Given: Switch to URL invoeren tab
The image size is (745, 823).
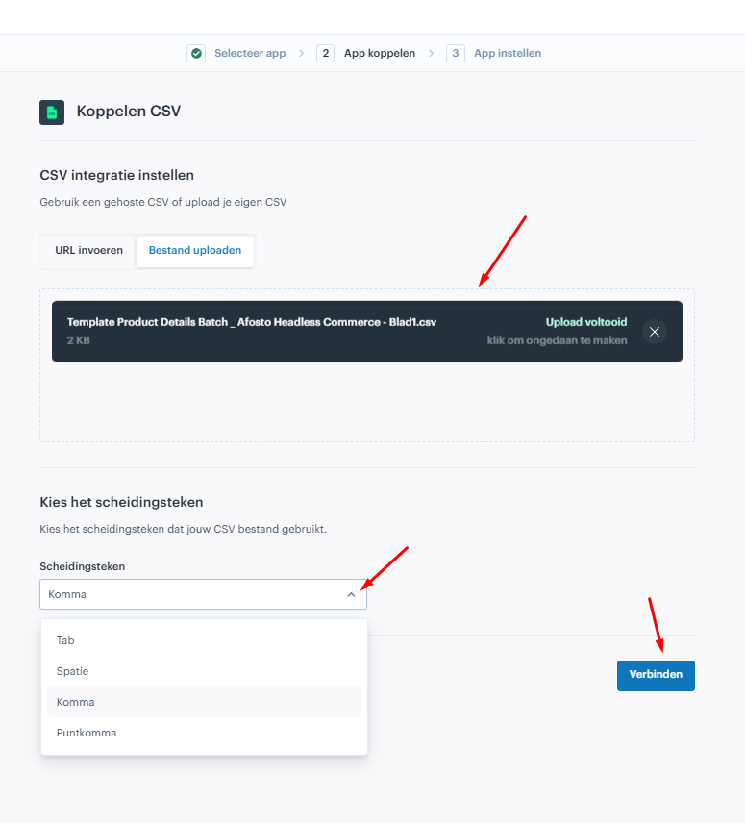Looking at the screenshot, I should 88,250.
